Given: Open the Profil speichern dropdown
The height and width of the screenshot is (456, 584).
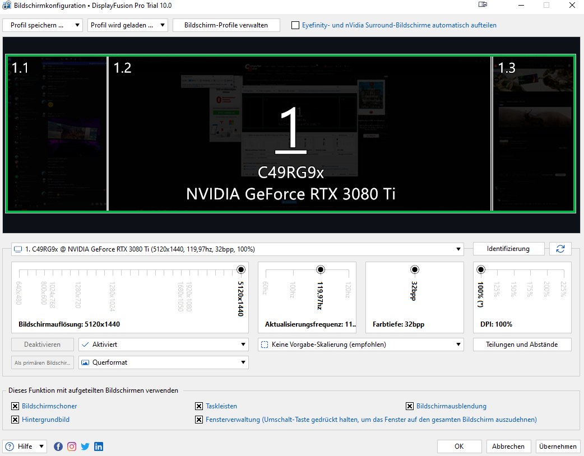Looking at the screenshot, I should pyautogui.click(x=43, y=25).
